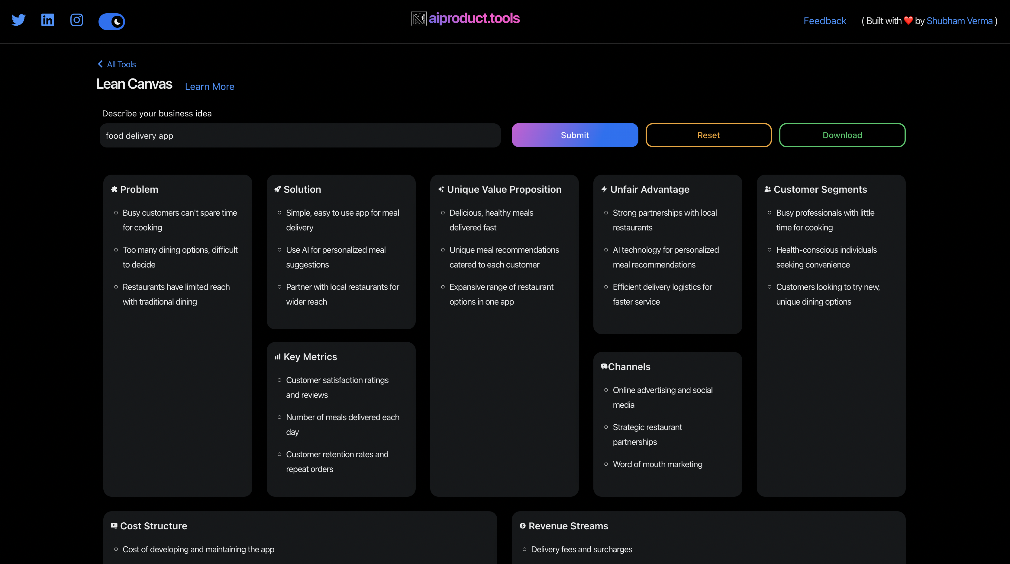Toggle dark mode switch

click(x=111, y=21)
